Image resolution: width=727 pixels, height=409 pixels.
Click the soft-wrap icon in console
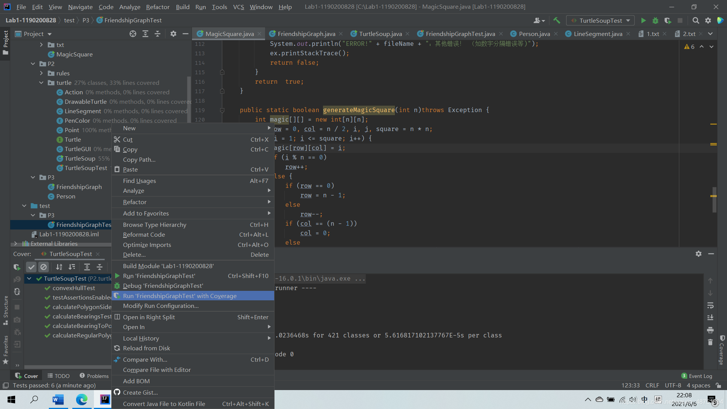click(710, 305)
